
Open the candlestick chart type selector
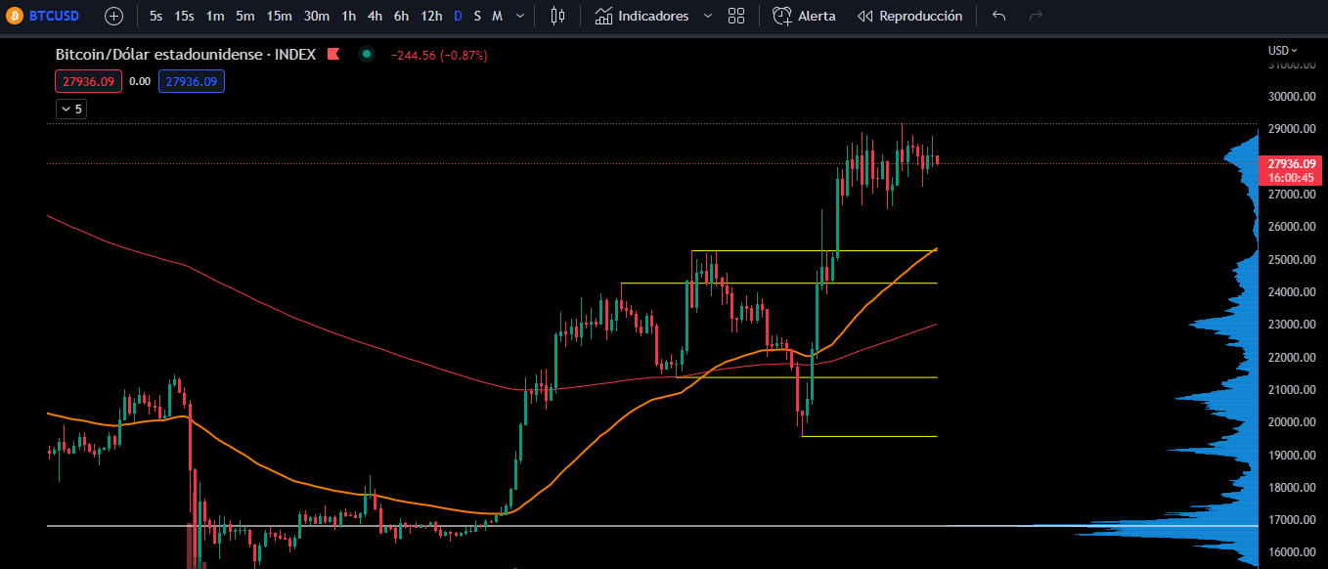[x=557, y=16]
